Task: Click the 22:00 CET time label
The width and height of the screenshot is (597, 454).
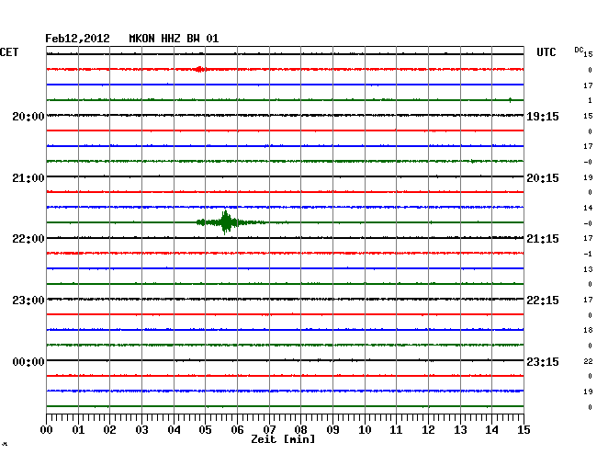Action: pos(28,239)
